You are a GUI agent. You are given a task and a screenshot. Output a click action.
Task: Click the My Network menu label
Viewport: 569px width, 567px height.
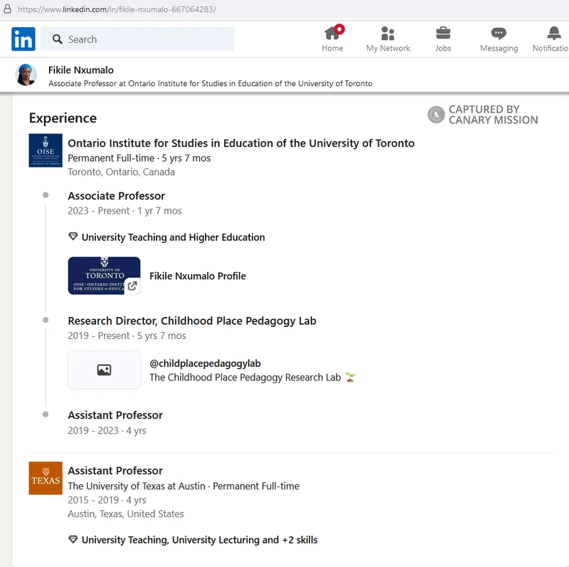388,48
